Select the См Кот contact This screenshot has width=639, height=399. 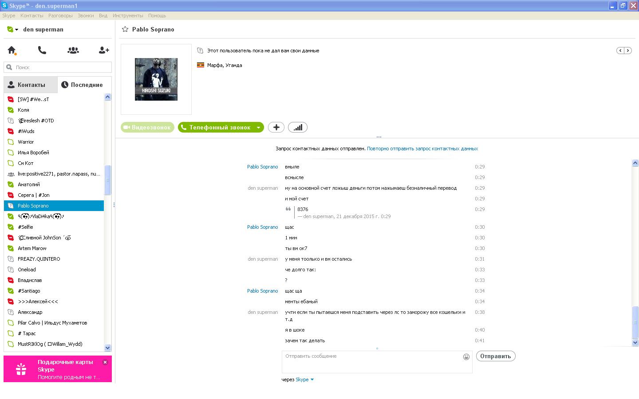[x=54, y=163]
